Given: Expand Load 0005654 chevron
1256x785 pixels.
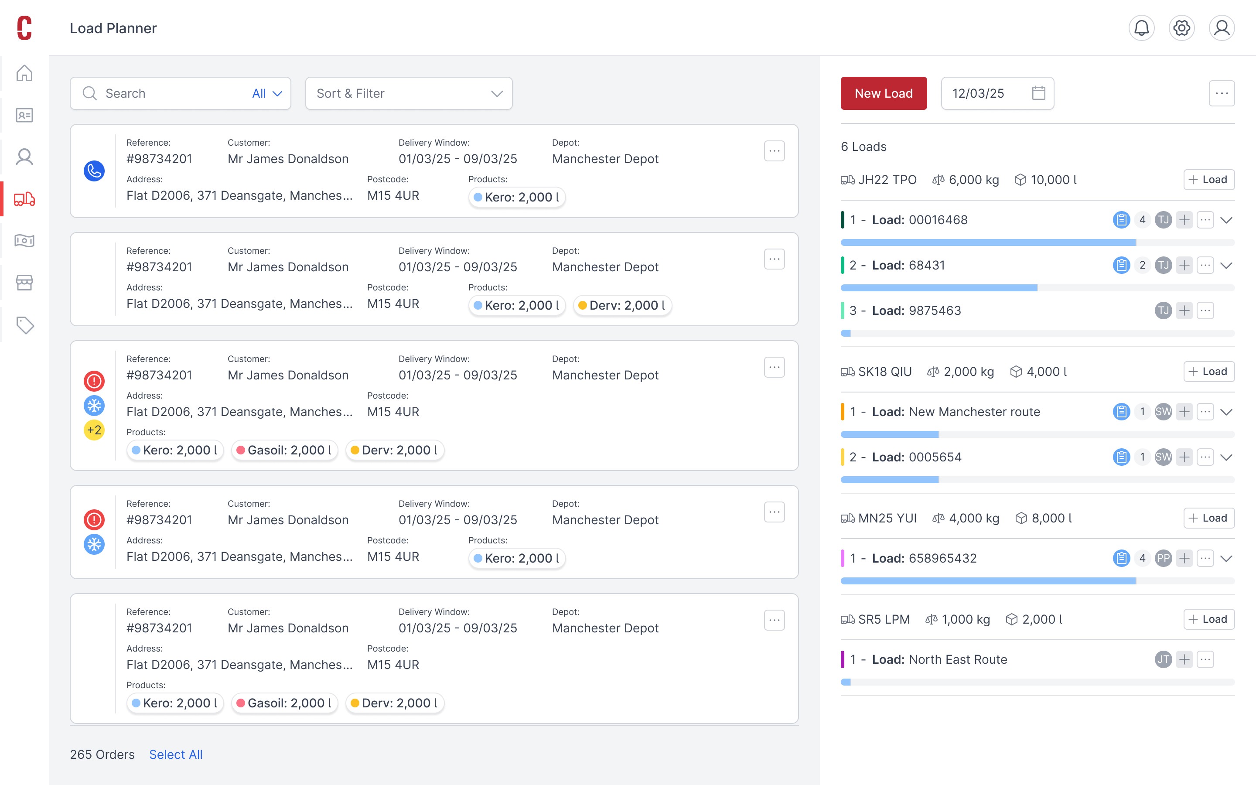Looking at the screenshot, I should click(x=1226, y=457).
